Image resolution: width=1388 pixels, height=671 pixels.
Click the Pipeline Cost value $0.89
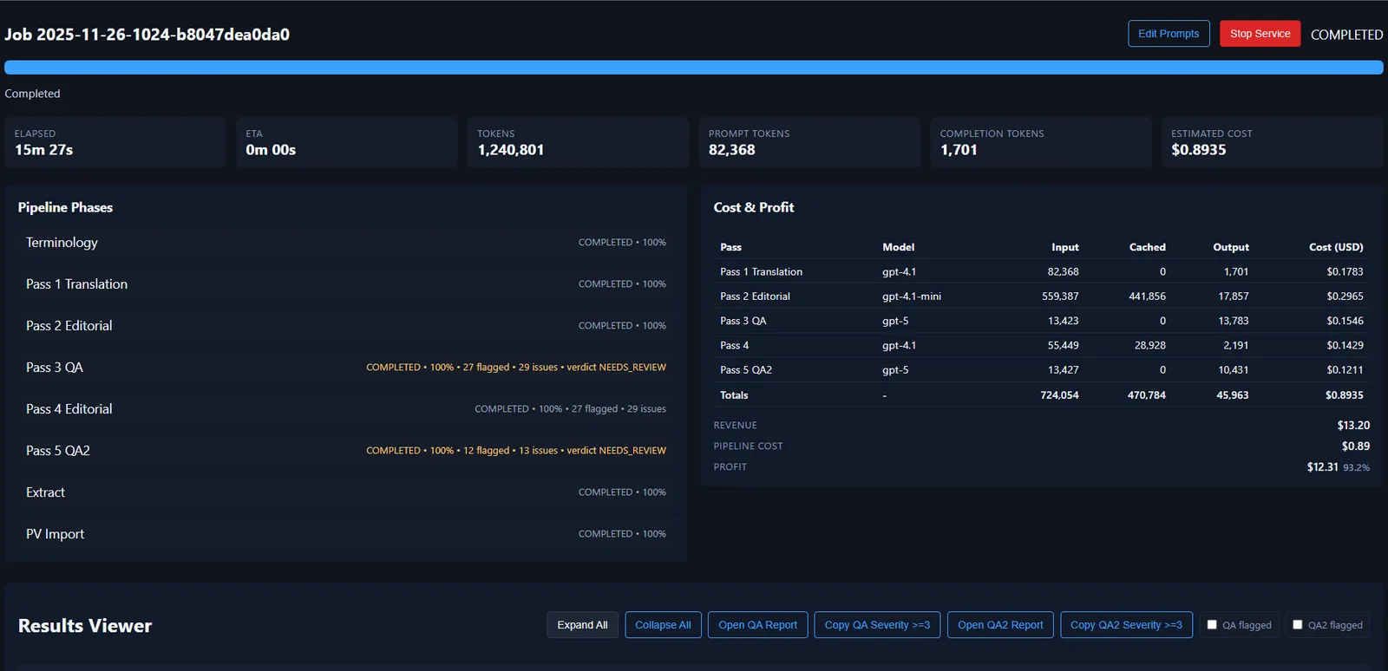1356,446
